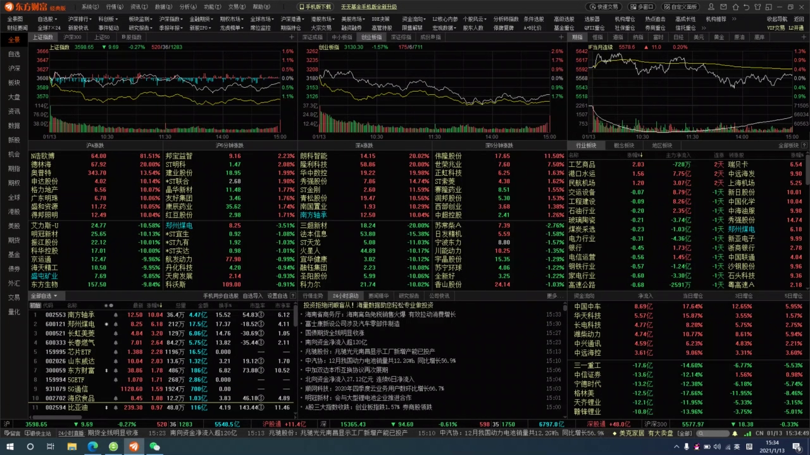Click the 手机同步自选股 link
This screenshot has height=455, width=810.
pyautogui.click(x=220, y=296)
